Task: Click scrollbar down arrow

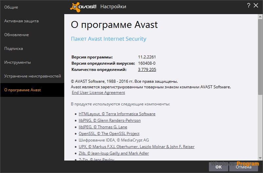Action: pos(260,158)
